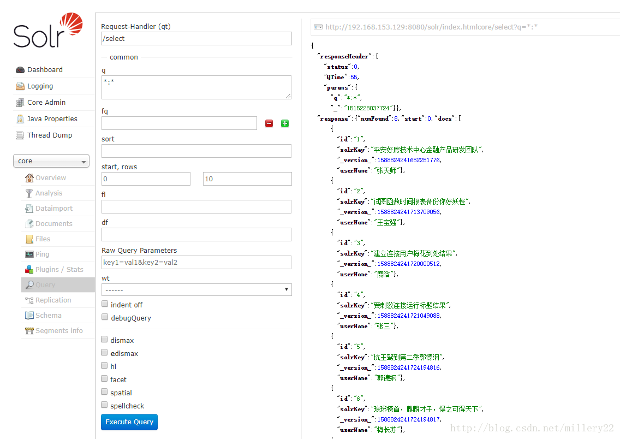Click the Raw Query Parameters field
The image size is (620, 439).
click(196, 263)
